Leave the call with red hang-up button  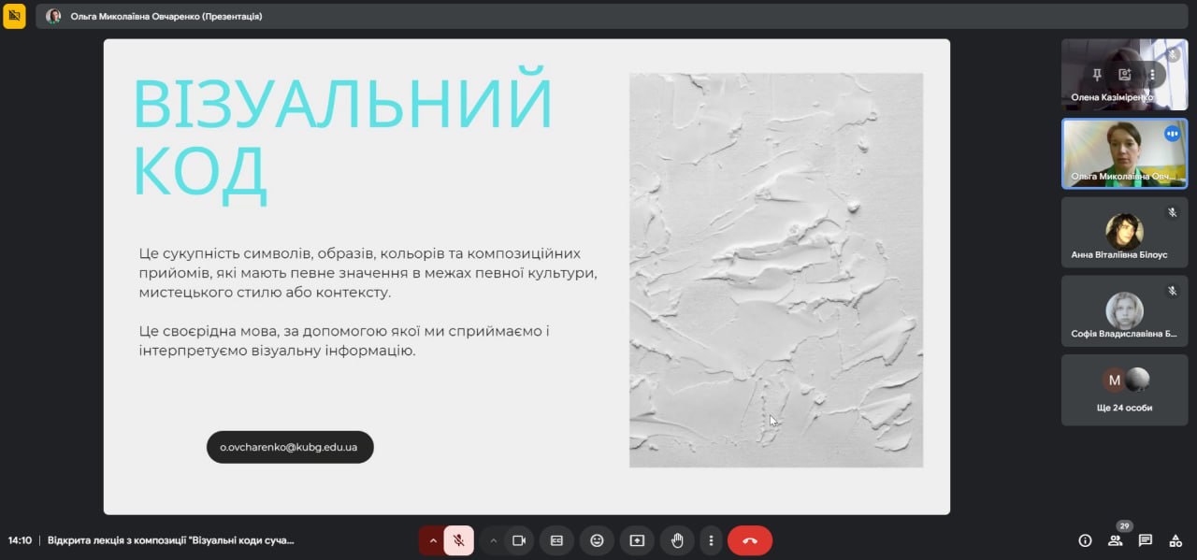click(750, 540)
